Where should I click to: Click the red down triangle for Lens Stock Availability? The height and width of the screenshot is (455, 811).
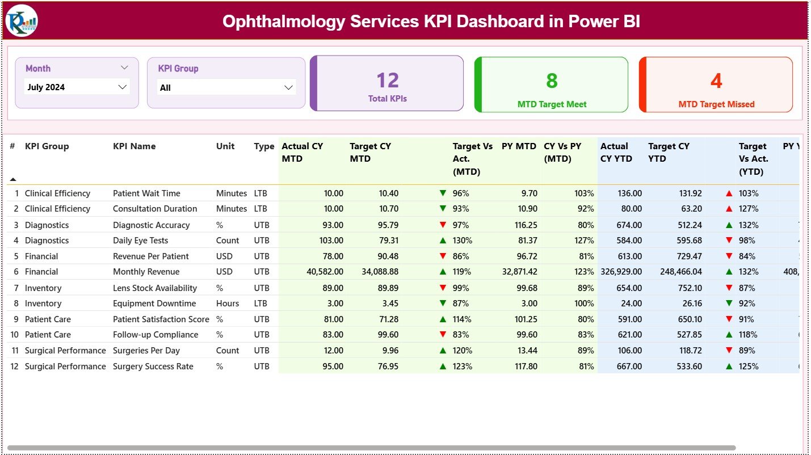tap(443, 288)
